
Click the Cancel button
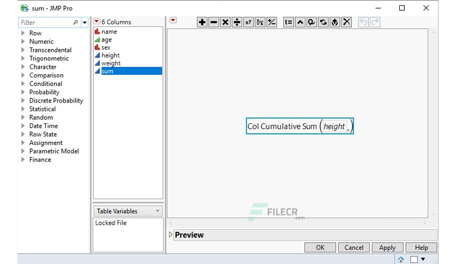point(354,248)
